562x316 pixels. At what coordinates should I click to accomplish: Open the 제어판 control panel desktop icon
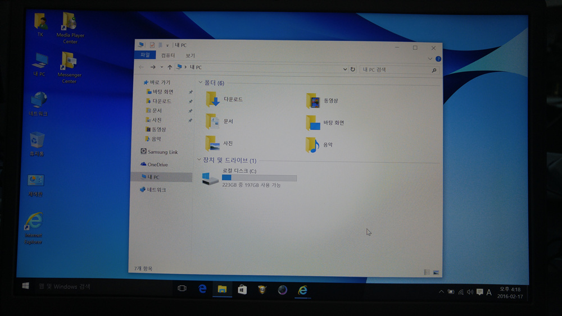35,185
